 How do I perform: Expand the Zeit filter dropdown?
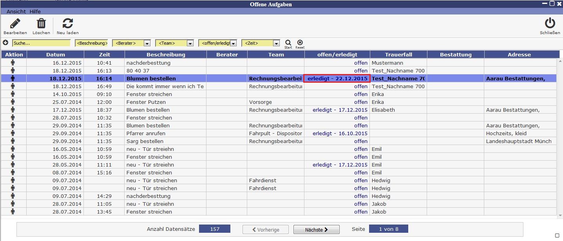(276, 43)
